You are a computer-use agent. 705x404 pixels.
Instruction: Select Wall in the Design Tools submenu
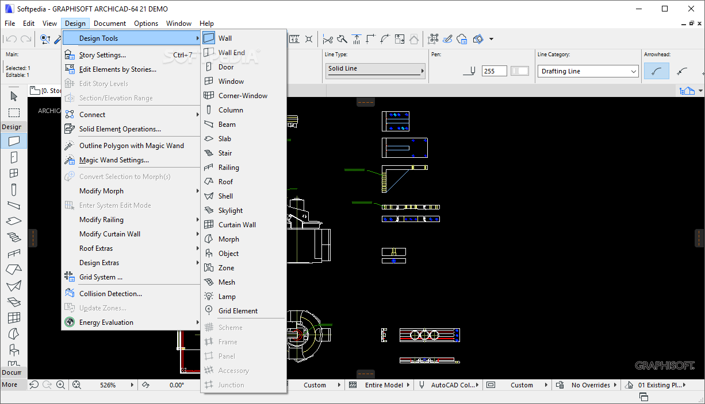pyautogui.click(x=243, y=38)
